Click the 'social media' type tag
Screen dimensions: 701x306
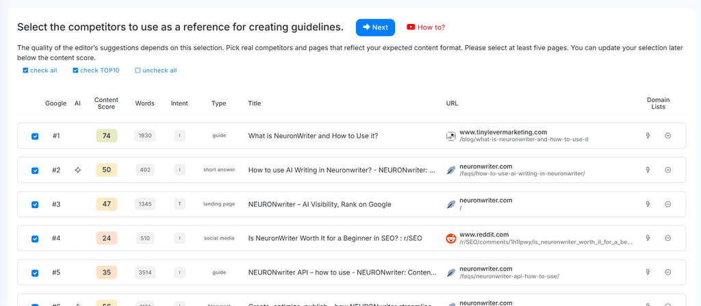[x=219, y=238]
